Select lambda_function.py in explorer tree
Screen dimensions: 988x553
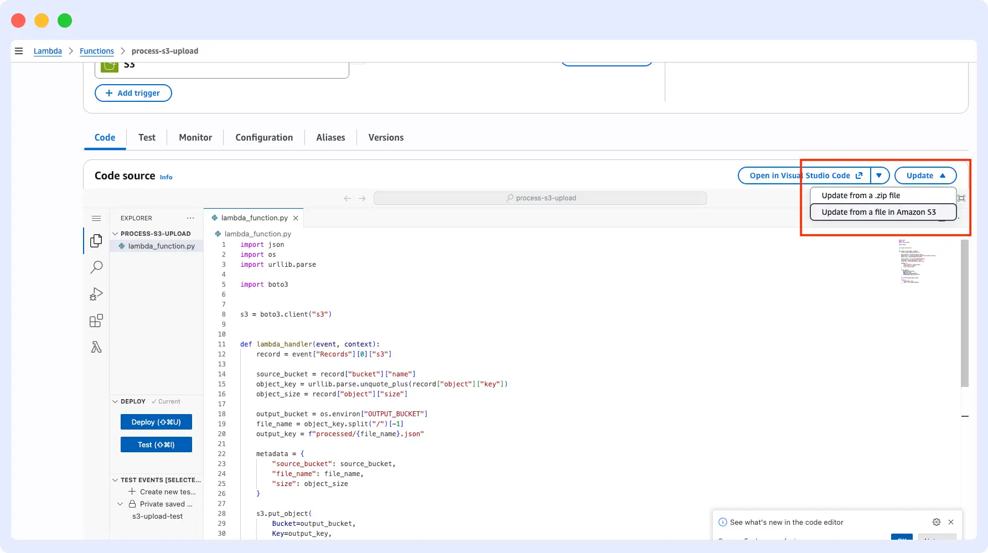[157, 246]
